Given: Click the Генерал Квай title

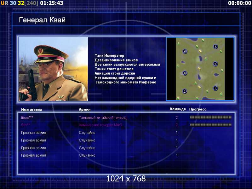Looking at the screenshot, I should [42, 20].
